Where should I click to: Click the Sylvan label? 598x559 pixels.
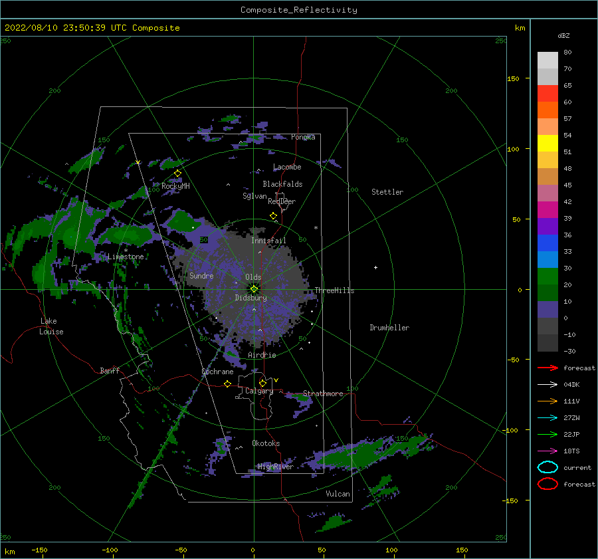(x=254, y=196)
